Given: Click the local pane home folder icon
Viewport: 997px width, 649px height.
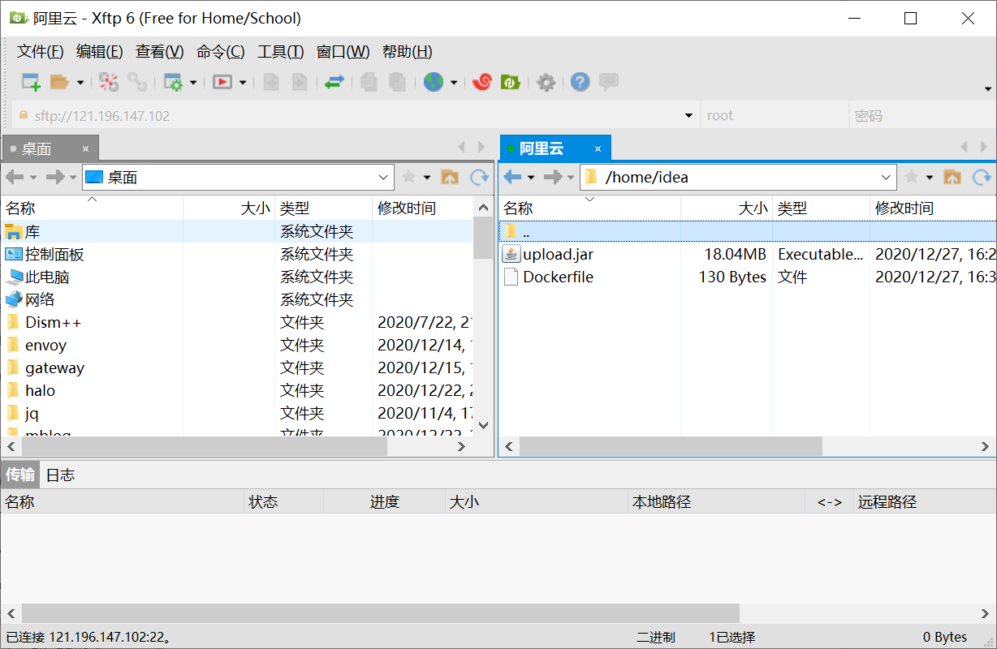Looking at the screenshot, I should [450, 177].
